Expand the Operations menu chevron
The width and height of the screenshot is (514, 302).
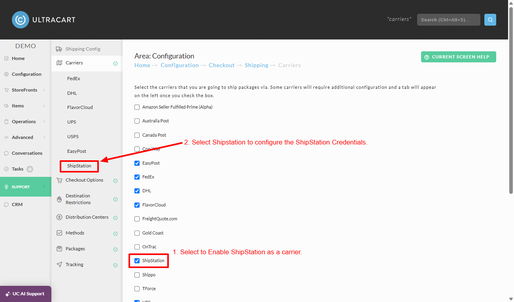pos(44,122)
